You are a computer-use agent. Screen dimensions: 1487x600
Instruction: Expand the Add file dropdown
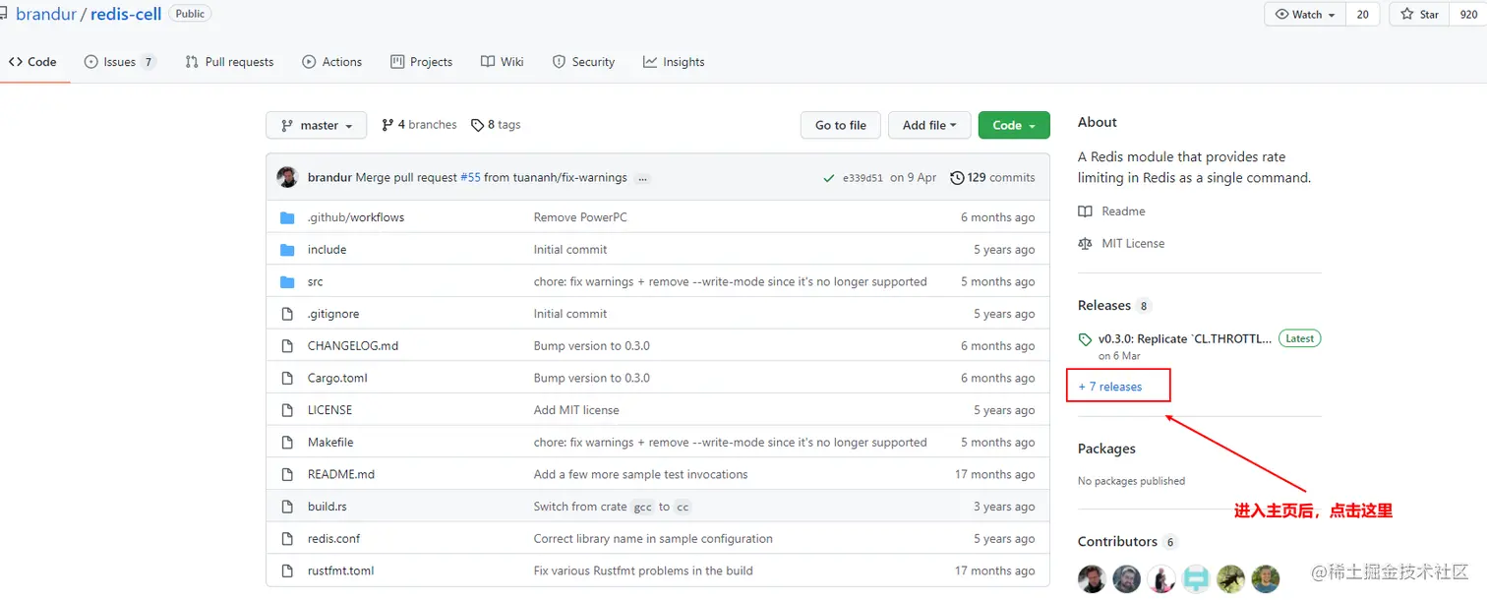(x=929, y=125)
